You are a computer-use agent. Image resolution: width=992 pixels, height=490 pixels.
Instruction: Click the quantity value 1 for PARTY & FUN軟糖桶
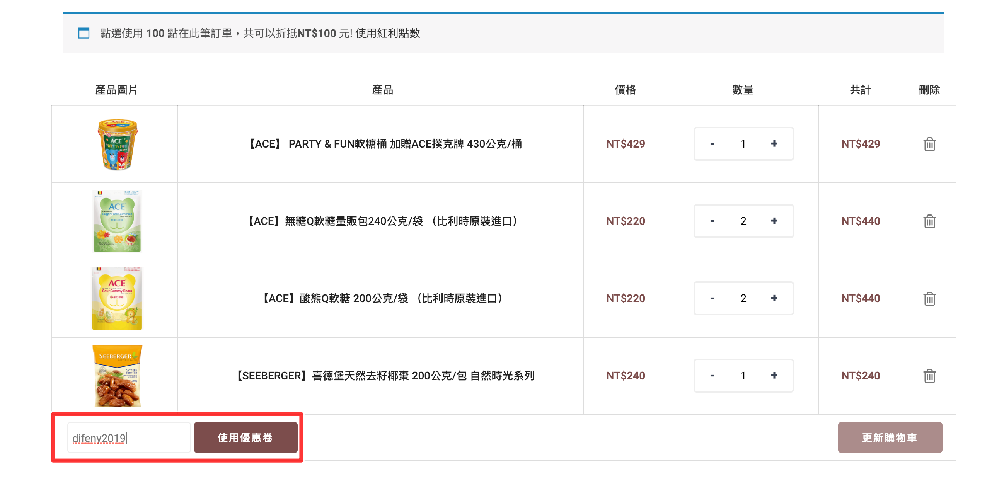743,144
